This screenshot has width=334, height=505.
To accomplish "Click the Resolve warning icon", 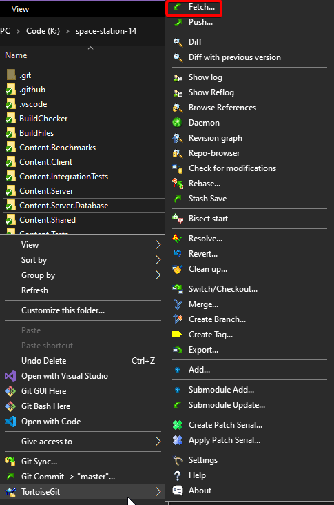I will 177,239.
